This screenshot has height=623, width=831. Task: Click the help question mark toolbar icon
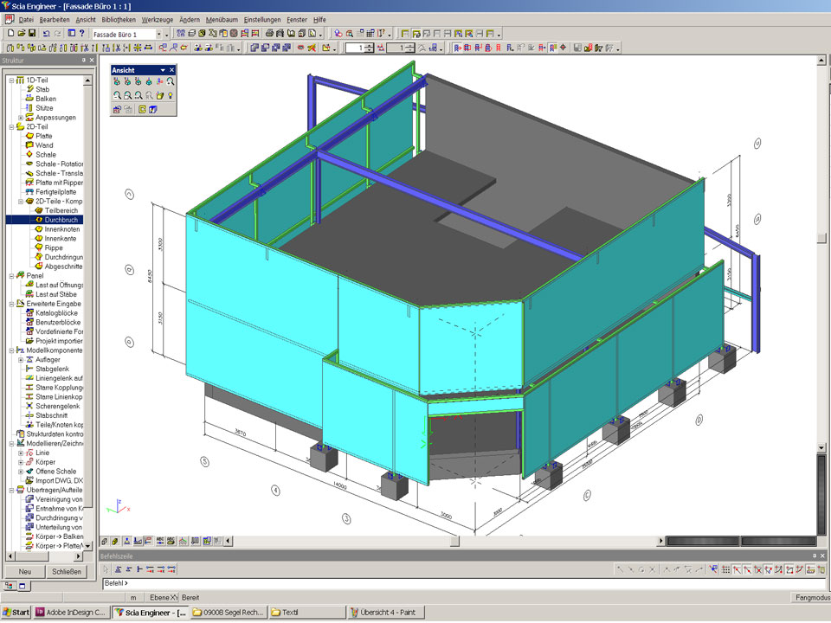coord(82,34)
